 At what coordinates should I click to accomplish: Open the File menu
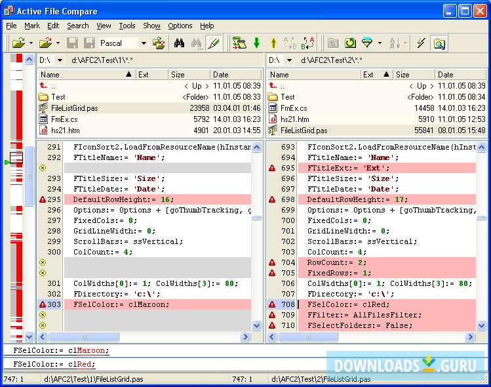pos(11,26)
